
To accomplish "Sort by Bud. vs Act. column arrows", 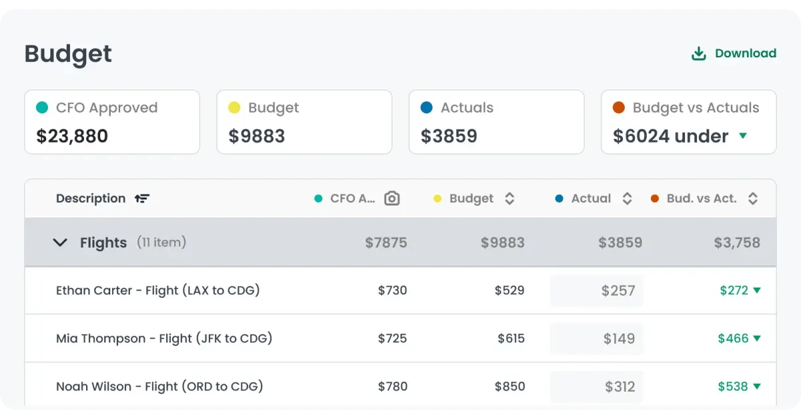I will pyautogui.click(x=752, y=198).
